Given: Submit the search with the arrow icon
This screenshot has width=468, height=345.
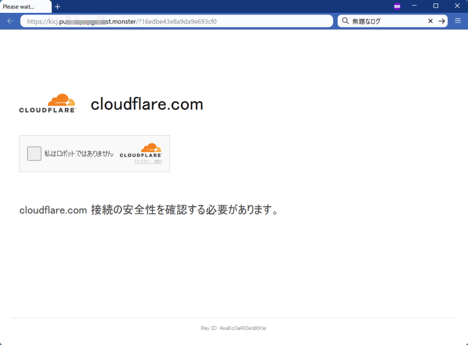Looking at the screenshot, I should coord(442,21).
